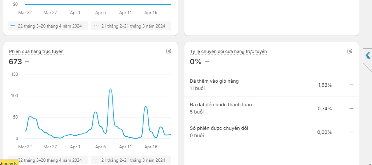The image size is (372, 165).
Task: Open Tỷ lệ chuyển đổi cửa hàng trực tuyến title
Action: pyautogui.click(x=228, y=51)
